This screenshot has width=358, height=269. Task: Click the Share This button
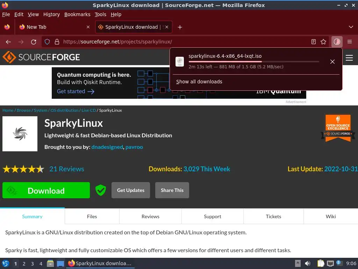click(x=172, y=190)
